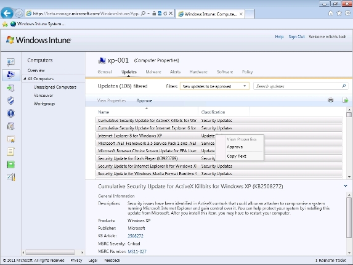Image resolution: width=353 pixels, height=265 pixels.
Task: Open the Policy document sidebar icon
Action: (10, 152)
